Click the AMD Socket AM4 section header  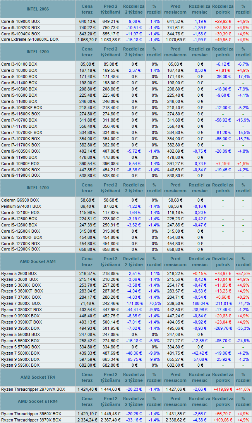click(38, 261)
